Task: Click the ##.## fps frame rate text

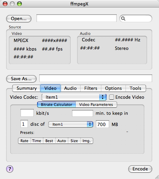Action: click(x=52, y=49)
